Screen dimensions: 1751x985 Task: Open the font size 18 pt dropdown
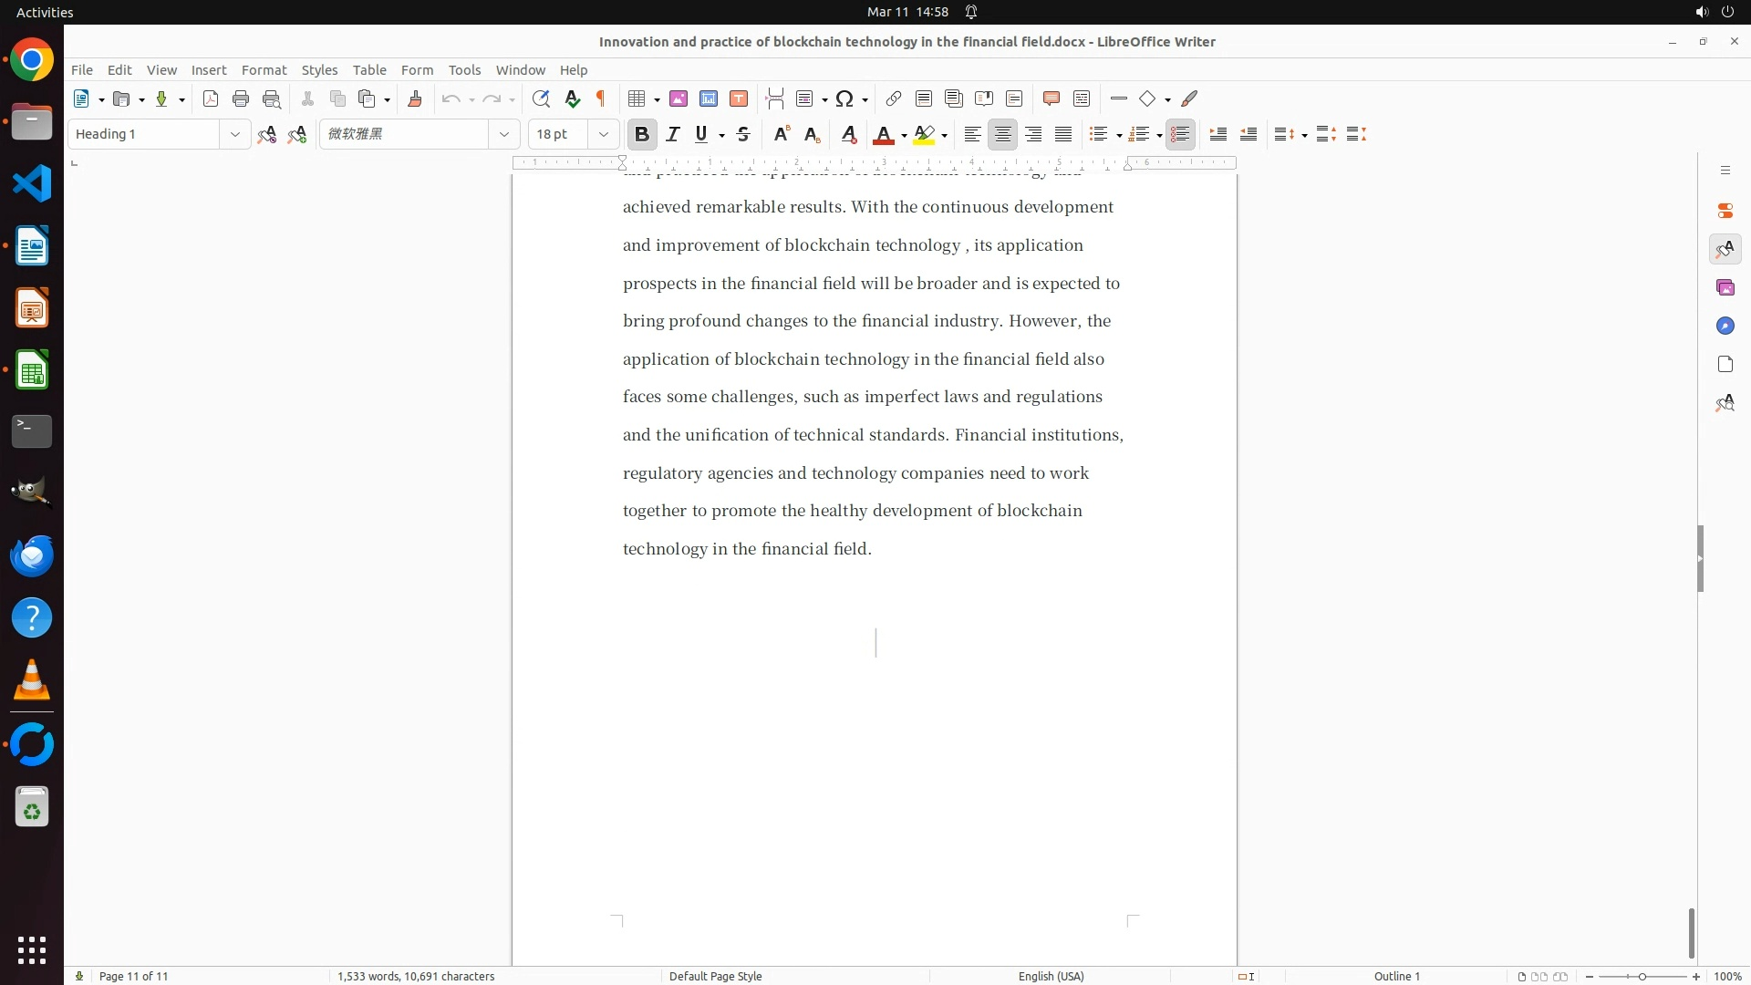[x=604, y=134]
